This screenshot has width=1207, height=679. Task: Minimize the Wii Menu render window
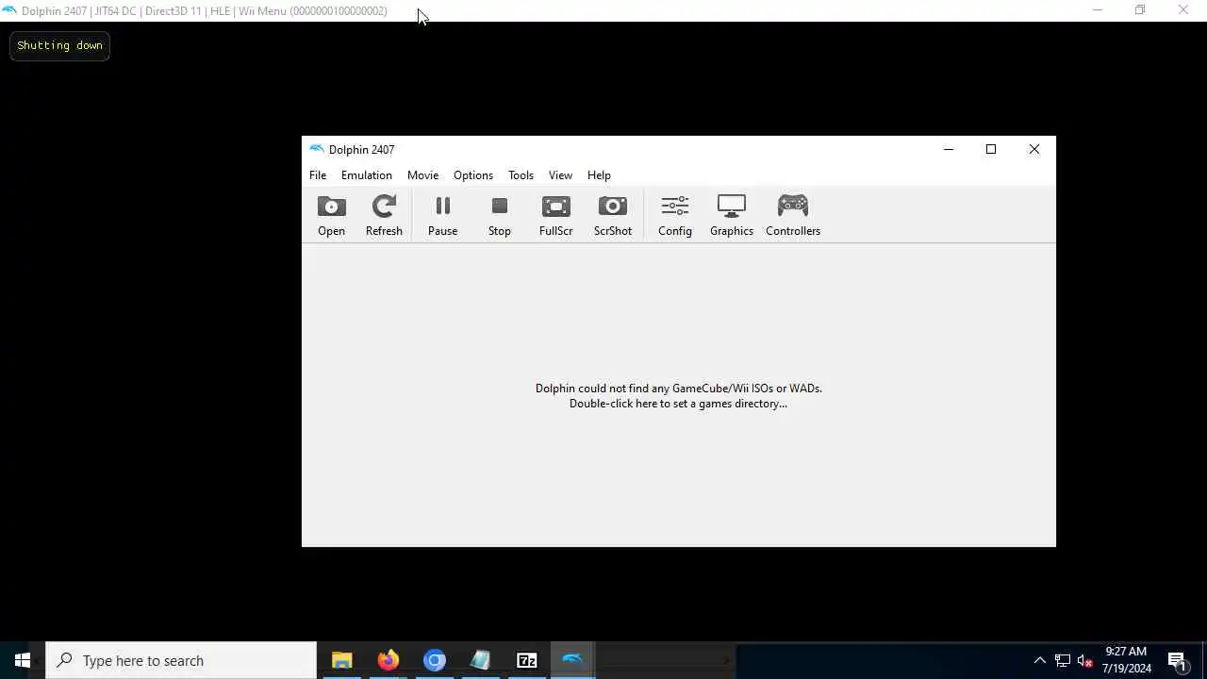(x=1097, y=10)
